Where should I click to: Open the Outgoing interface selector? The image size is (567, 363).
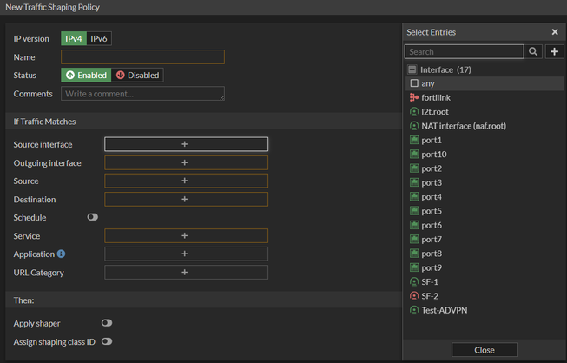pos(186,162)
